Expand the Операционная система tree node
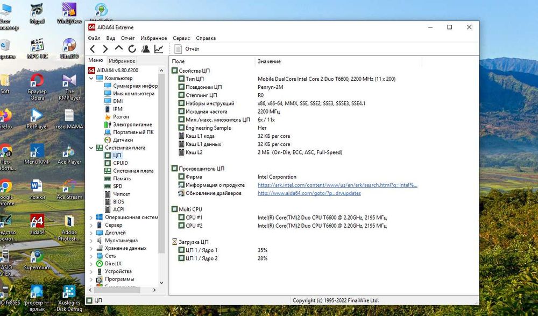Viewport: 538px width, 316px height. coord(91,217)
